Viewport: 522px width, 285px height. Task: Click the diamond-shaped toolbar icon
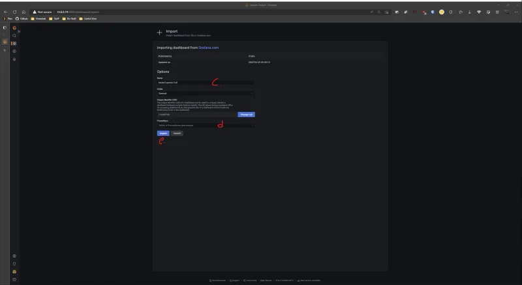coord(479,12)
